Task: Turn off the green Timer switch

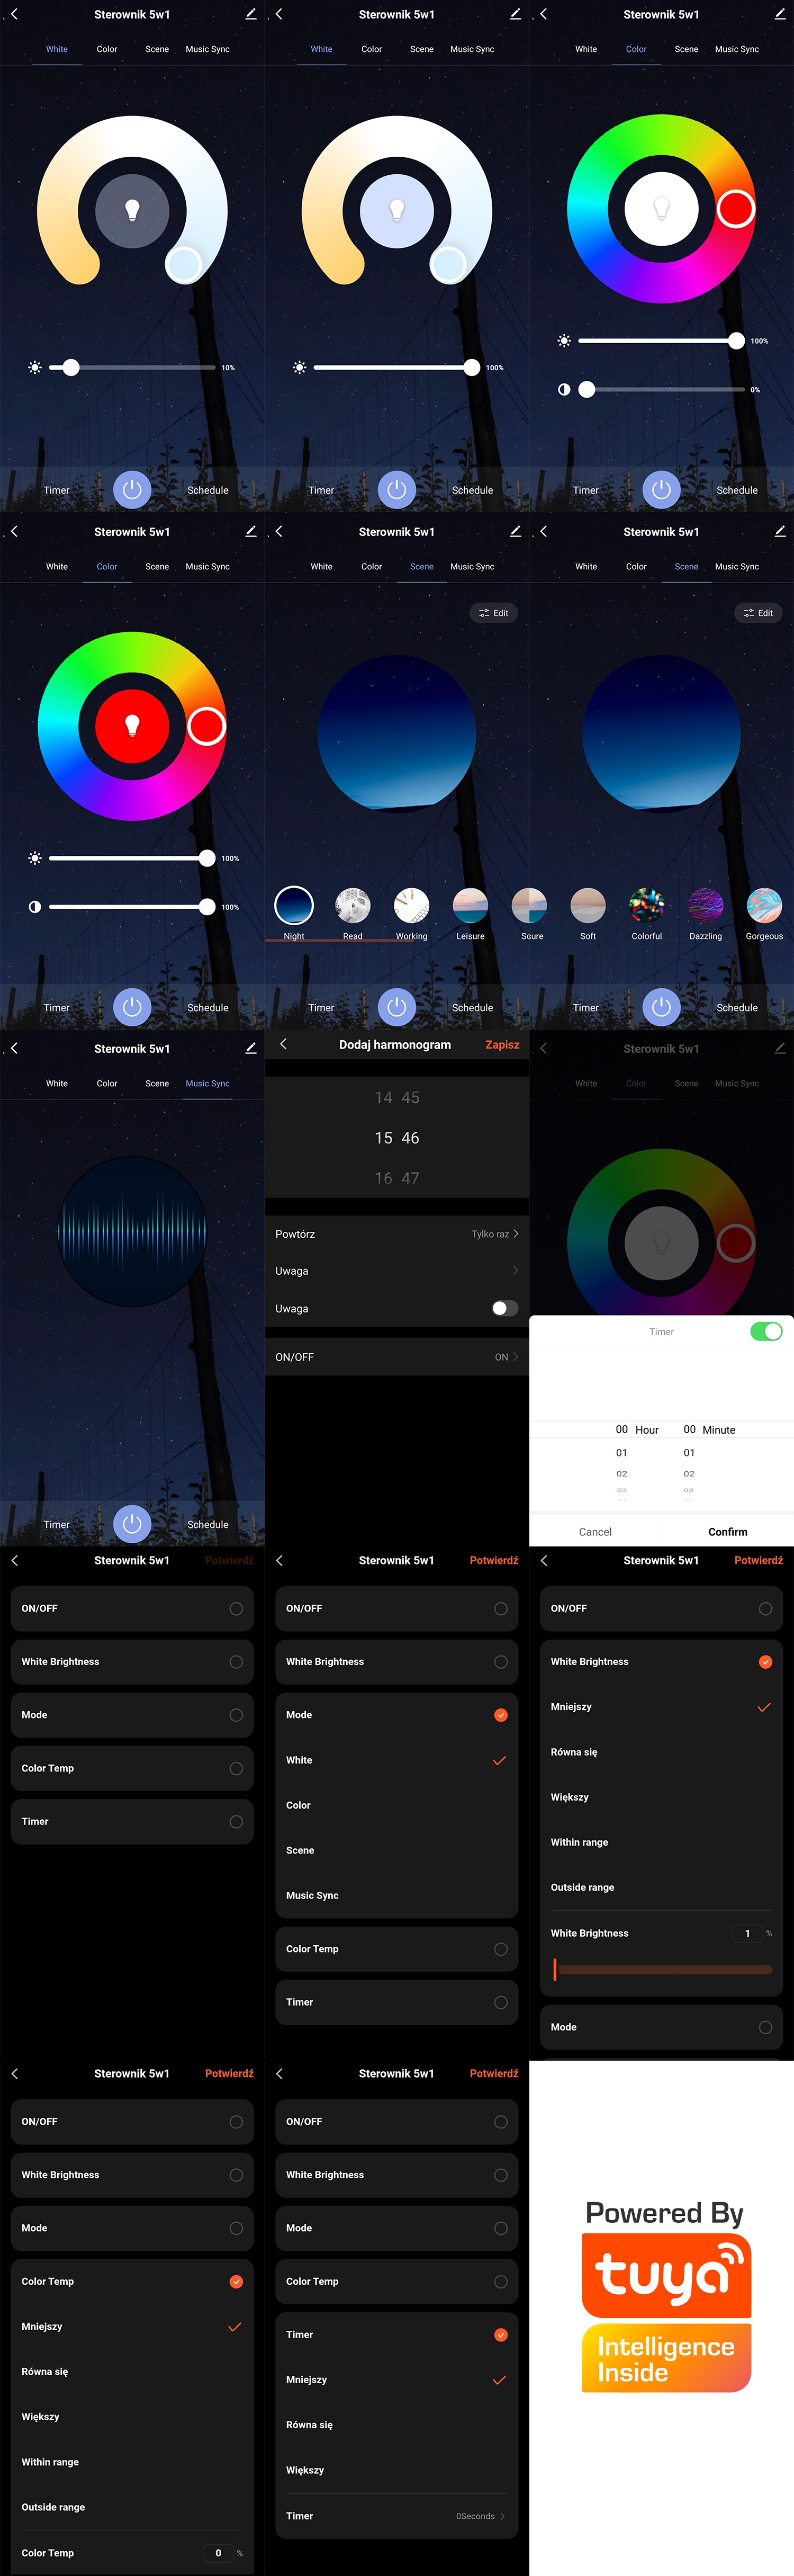Action: point(766,1331)
